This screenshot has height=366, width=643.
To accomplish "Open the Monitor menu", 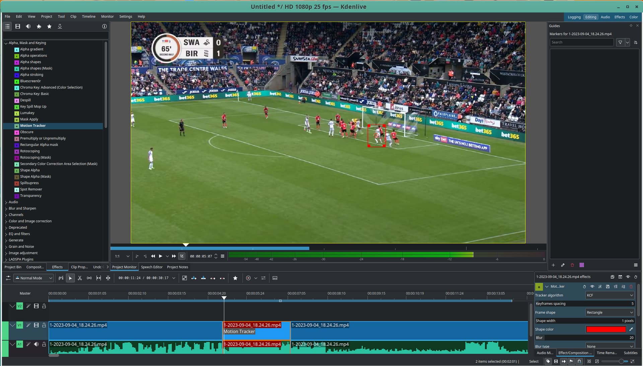I will pyautogui.click(x=107, y=16).
